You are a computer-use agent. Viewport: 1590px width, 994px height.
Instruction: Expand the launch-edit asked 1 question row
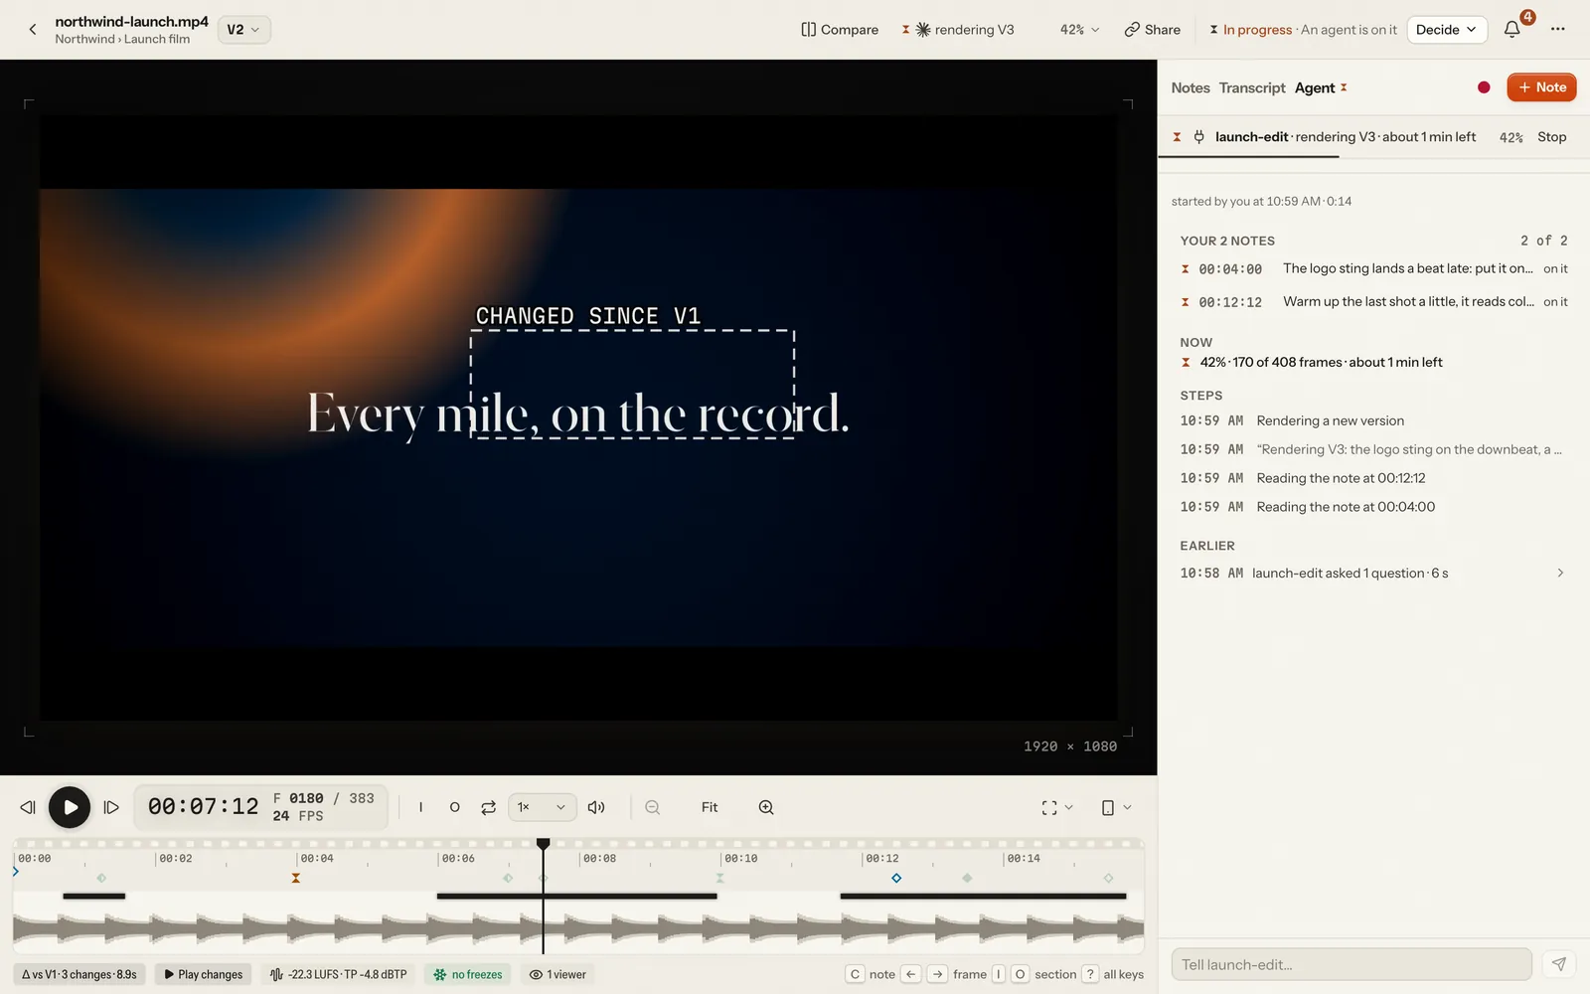[1371, 574]
